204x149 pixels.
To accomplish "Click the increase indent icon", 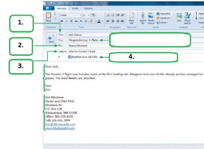I will (123, 15).
